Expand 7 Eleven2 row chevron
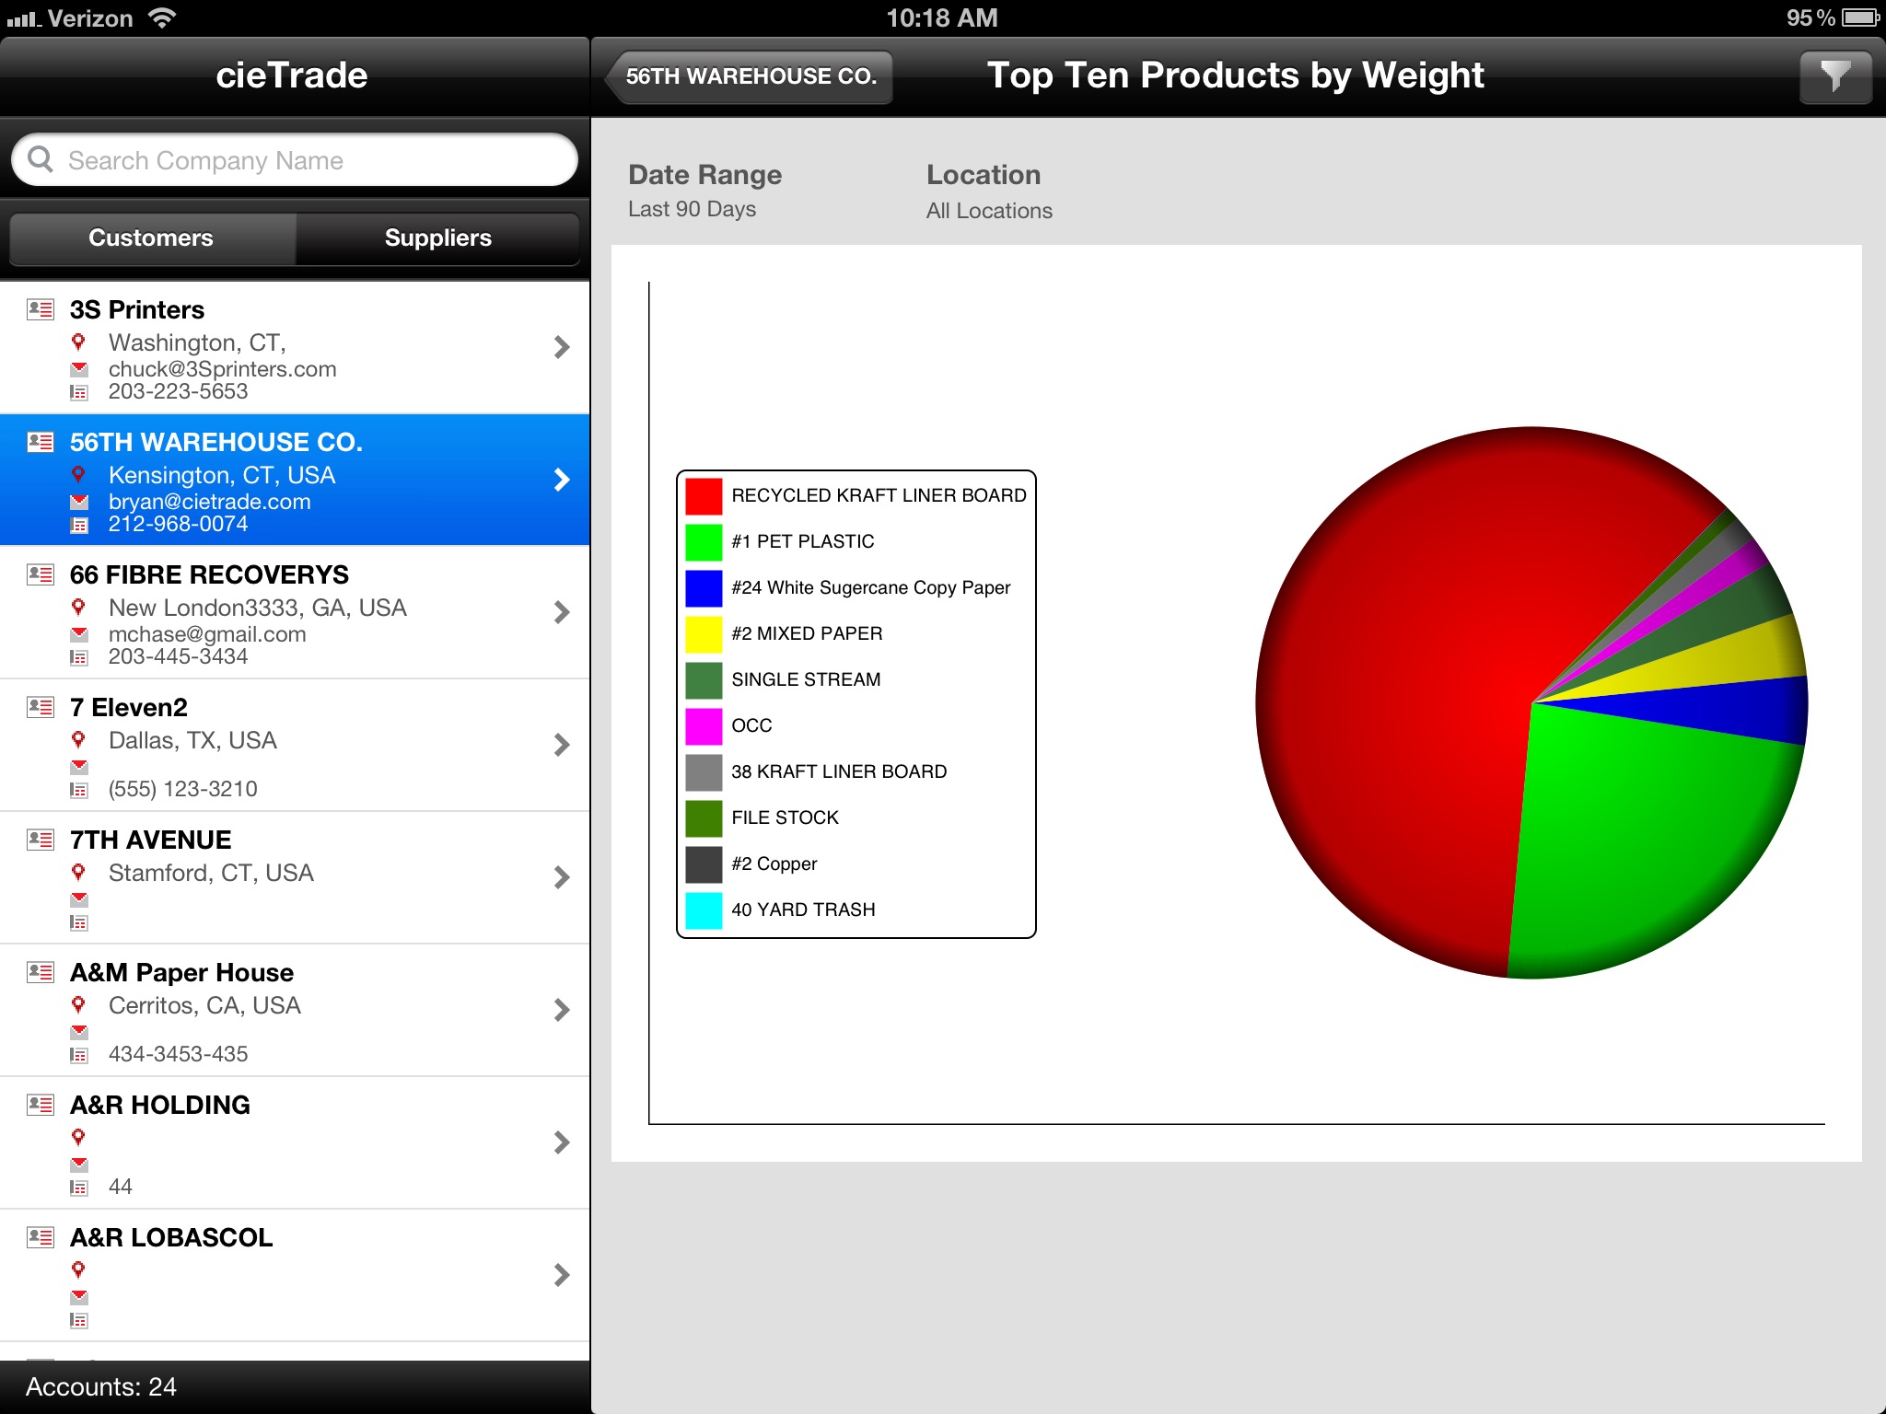Image resolution: width=1886 pixels, height=1414 pixels. click(x=562, y=745)
